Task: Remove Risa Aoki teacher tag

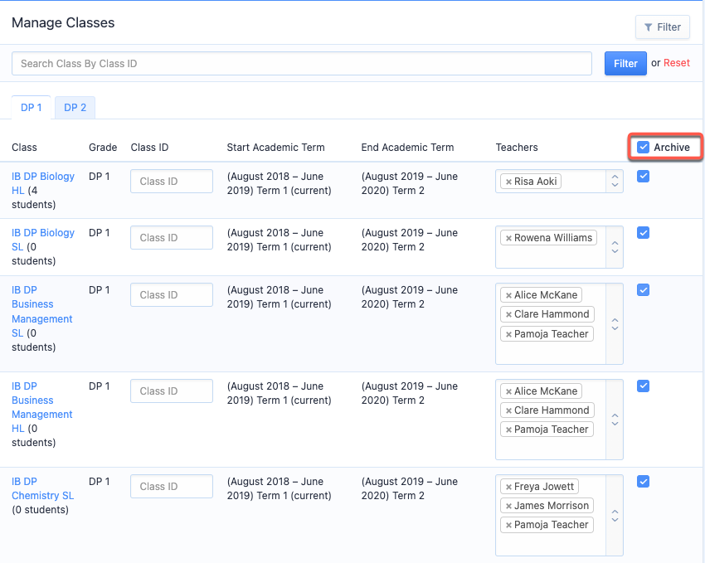Action: (508, 182)
